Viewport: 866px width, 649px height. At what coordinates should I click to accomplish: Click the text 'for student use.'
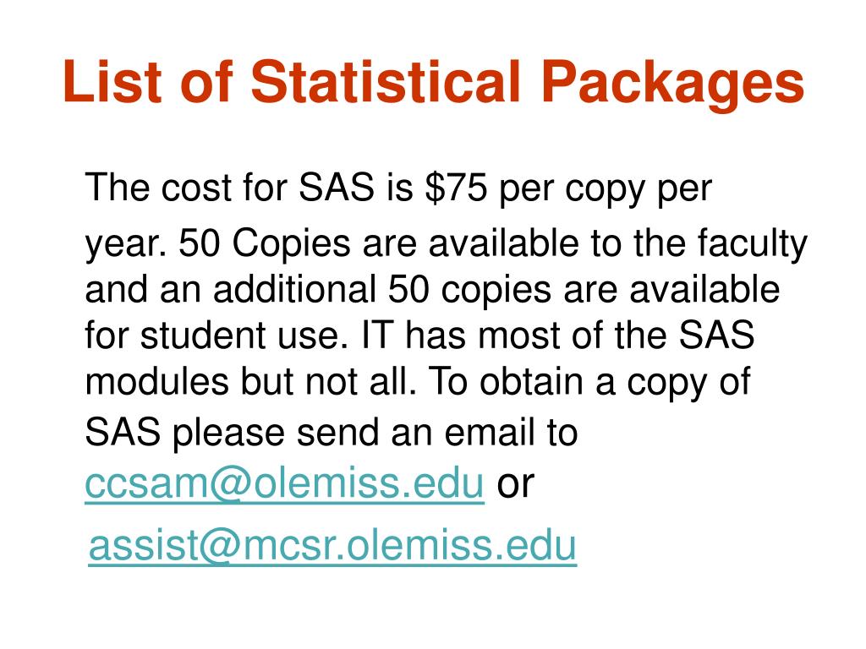coord(216,335)
